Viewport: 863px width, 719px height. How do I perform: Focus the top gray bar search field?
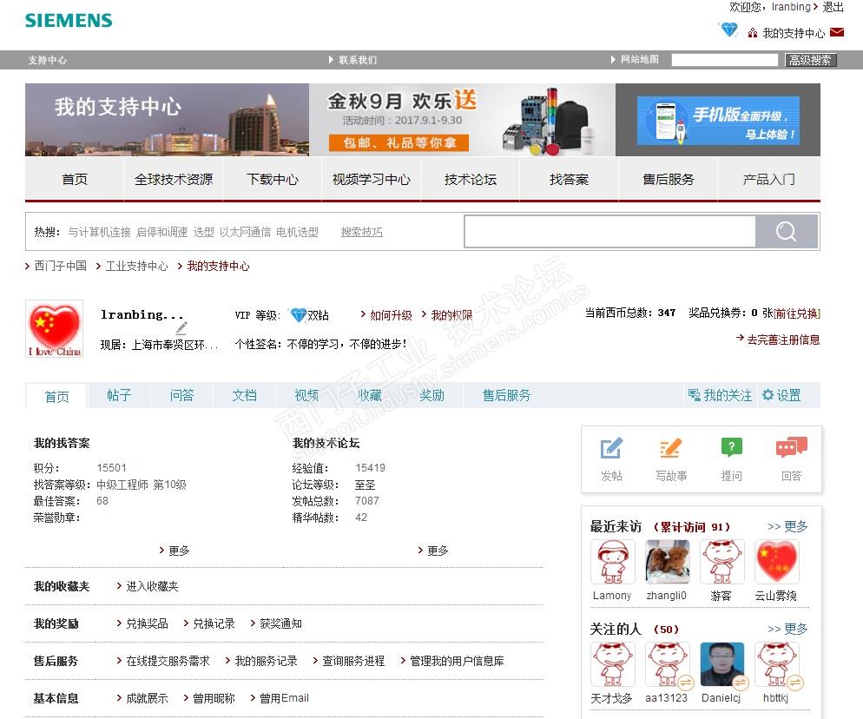tap(725, 59)
